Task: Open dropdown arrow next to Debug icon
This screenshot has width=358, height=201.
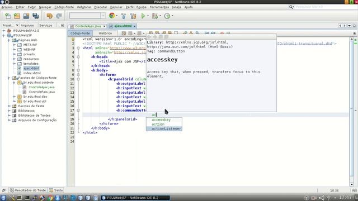Action: [x=161, y=16]
